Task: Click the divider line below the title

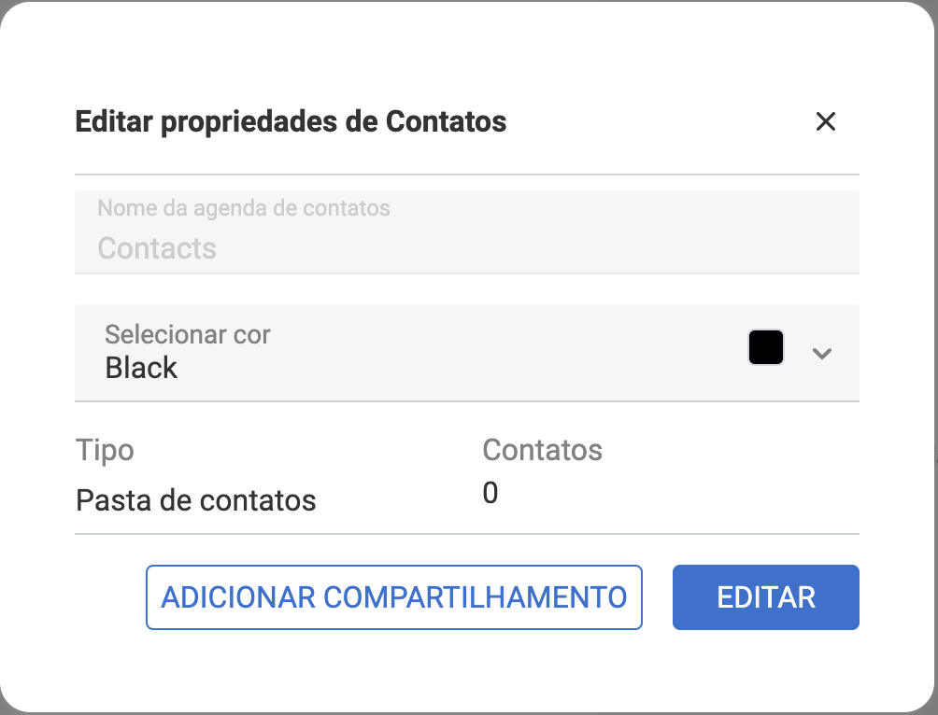Action: point(466,175)
